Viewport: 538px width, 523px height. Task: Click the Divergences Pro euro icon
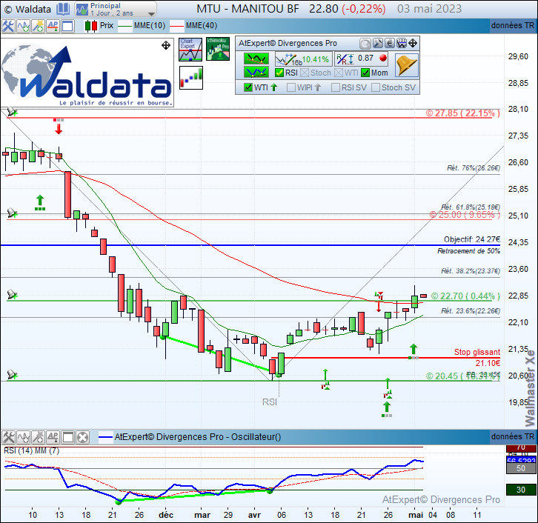[390, 43]
